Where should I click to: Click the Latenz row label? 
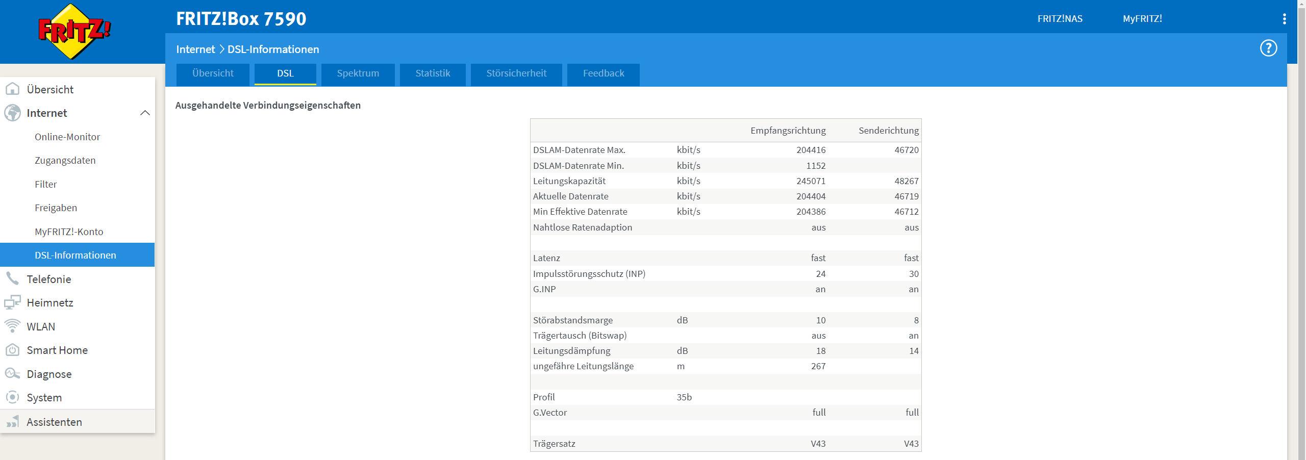[546, 258]
